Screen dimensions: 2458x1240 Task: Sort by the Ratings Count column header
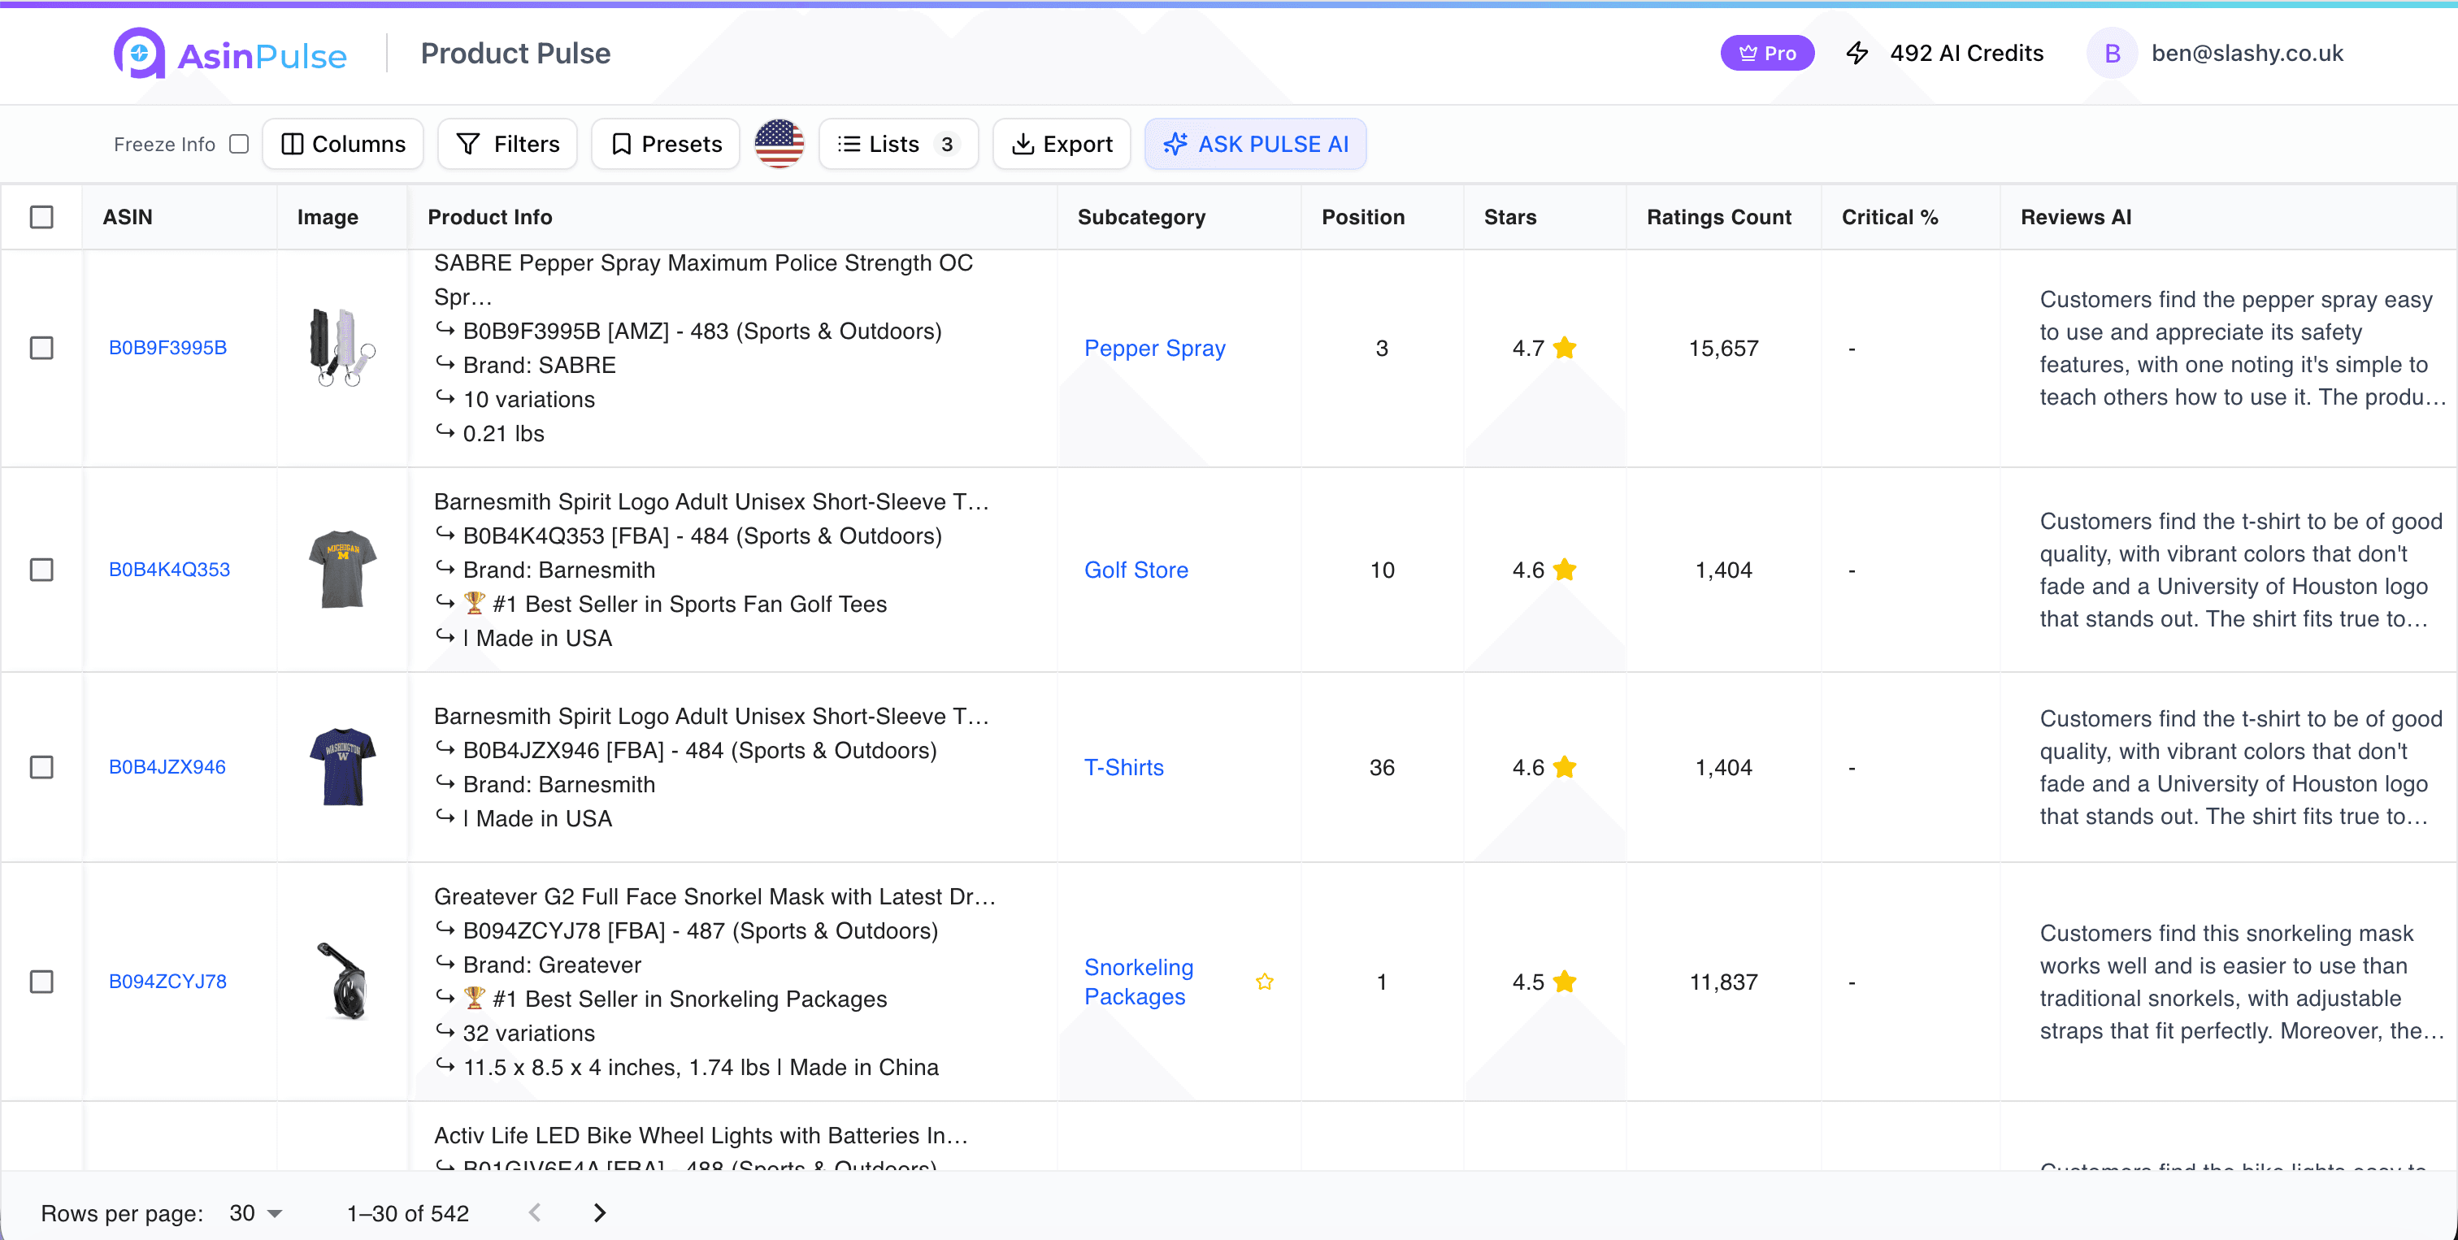(1718, 218)
